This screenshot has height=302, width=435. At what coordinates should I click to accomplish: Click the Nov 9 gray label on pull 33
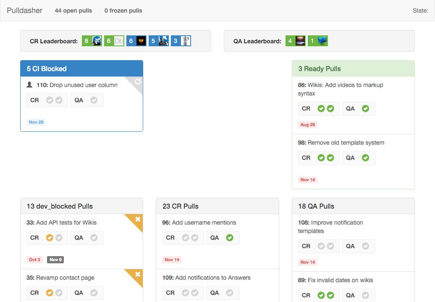pyautogui.click(x=55, y=260)
